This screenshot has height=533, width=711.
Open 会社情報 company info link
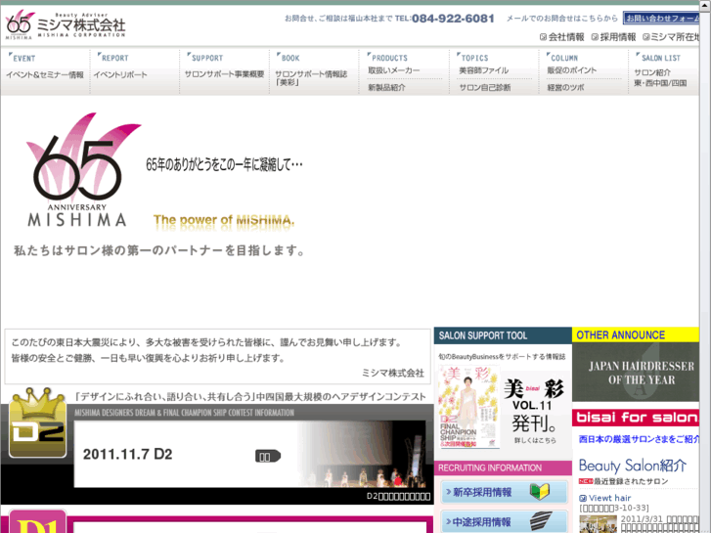[x=561, y=37]
